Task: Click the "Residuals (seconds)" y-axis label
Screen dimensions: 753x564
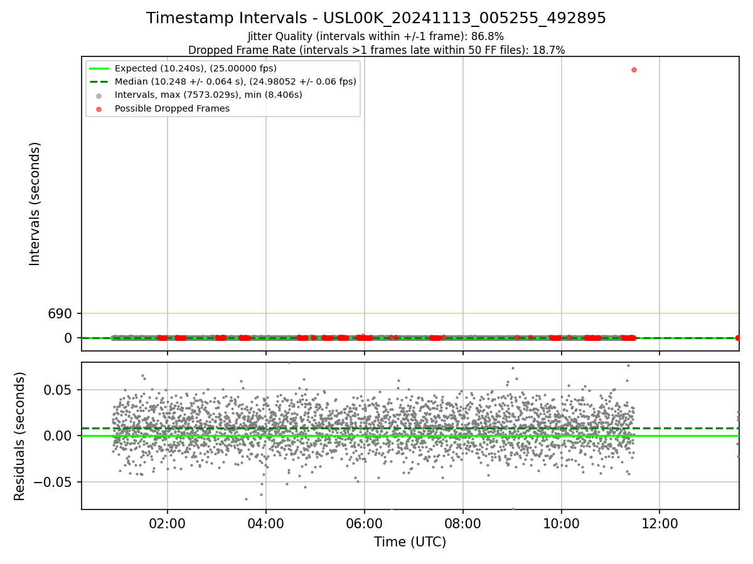Action: point(20,436)
